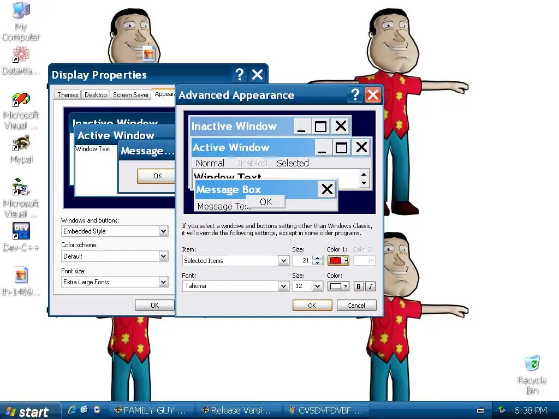Toggle italic font button
The height and width of the screenshot is (419, 559).
371,286
